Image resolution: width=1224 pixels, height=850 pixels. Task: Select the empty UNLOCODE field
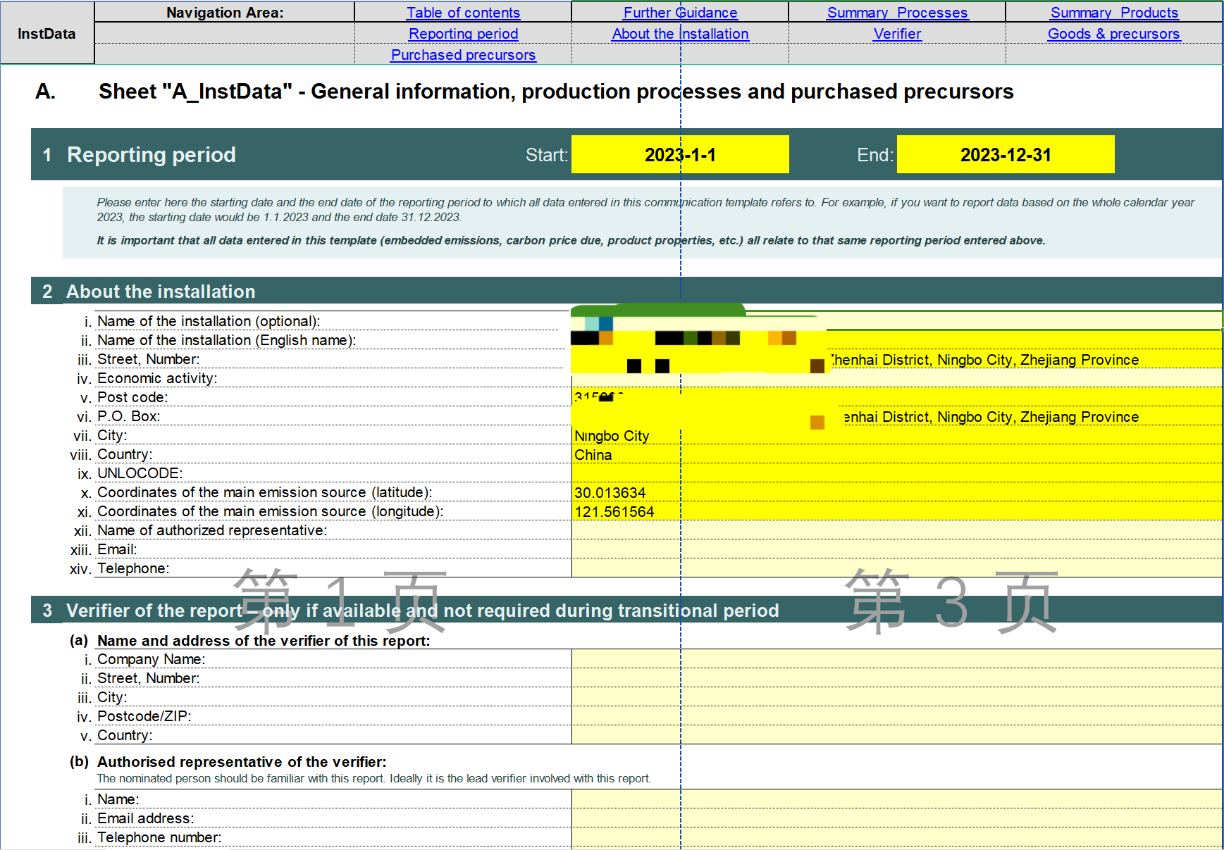[896, 473]
